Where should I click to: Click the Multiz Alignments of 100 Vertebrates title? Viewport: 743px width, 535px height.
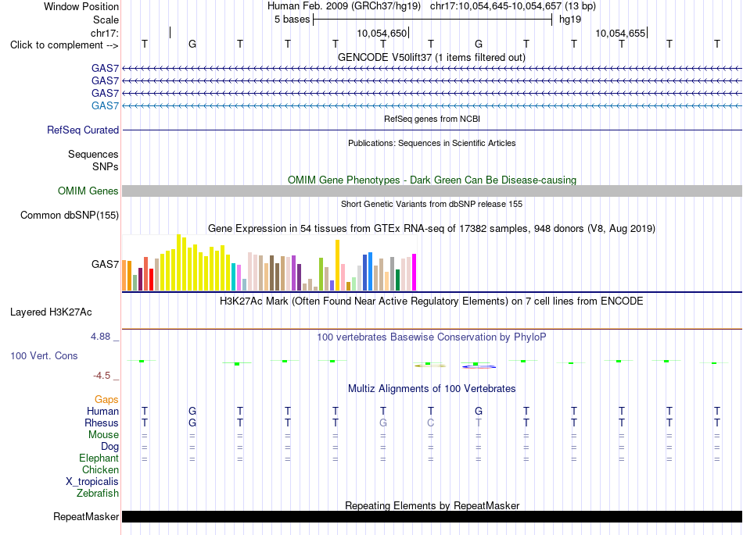(432, 389)
